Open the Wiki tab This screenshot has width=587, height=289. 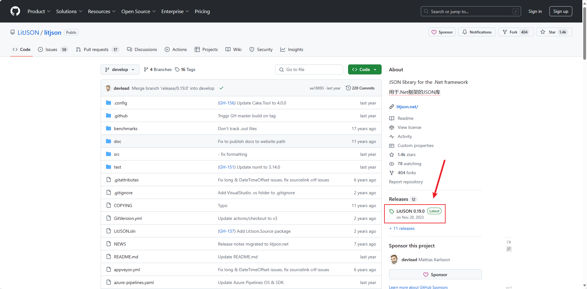coord(233,49)
